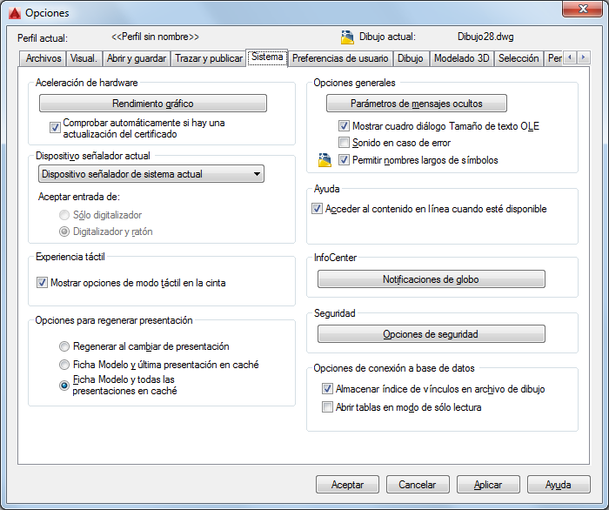The width and height of the screenshot is (609, 510).
Task: Click the Rendimiento gráfico button
Action: (x=153, y=104)
